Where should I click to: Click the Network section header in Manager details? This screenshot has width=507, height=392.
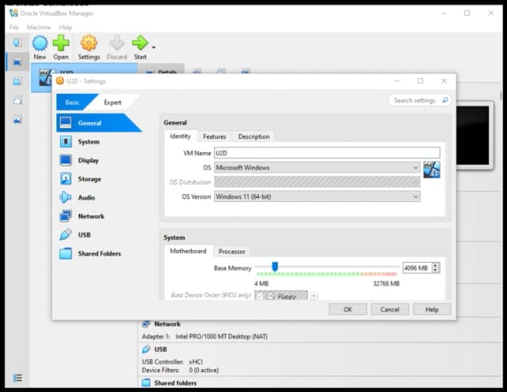[167, 324]
